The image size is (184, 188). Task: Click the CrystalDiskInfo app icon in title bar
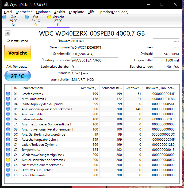[6, 5]
